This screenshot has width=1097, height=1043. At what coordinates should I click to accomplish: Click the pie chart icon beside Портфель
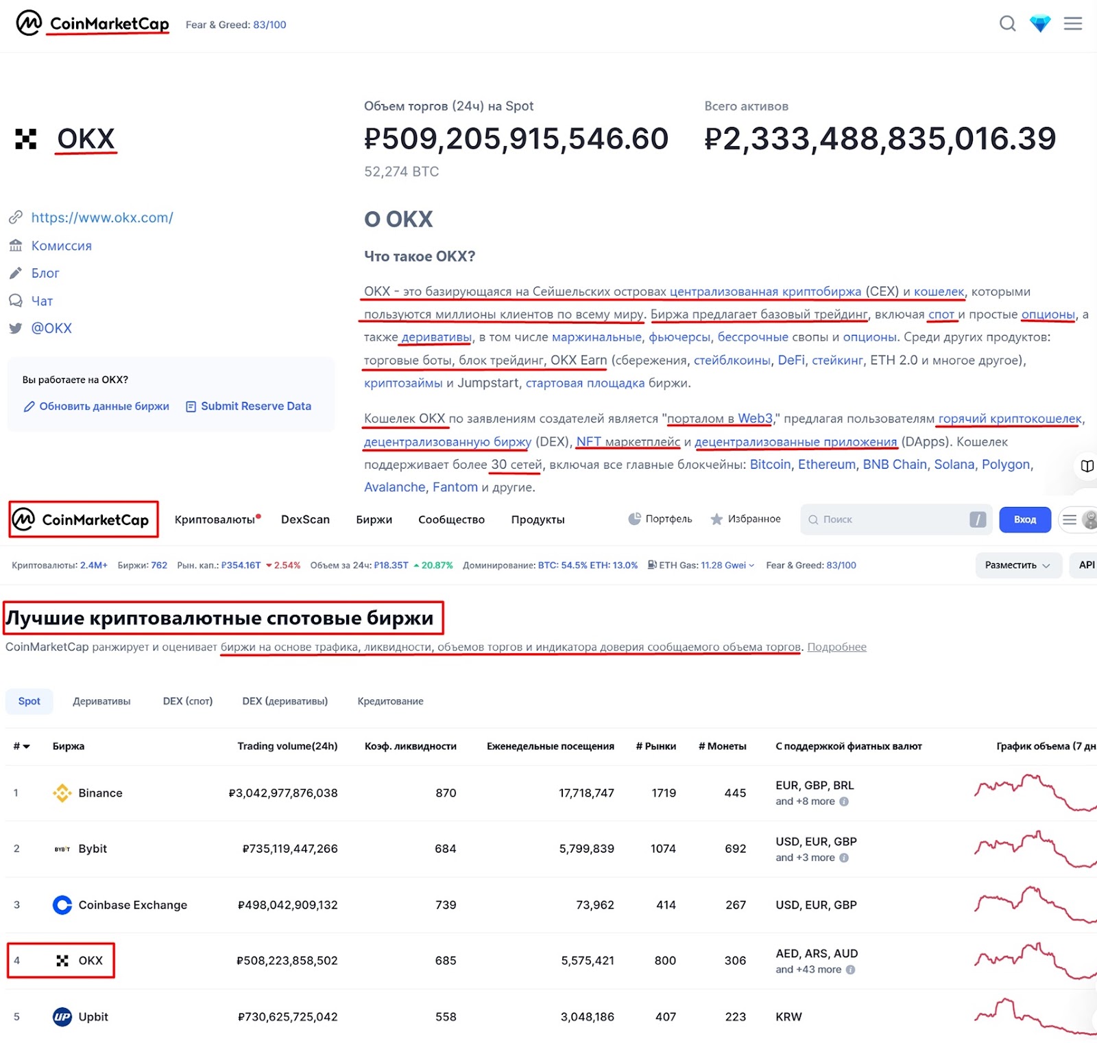[635, 519]
